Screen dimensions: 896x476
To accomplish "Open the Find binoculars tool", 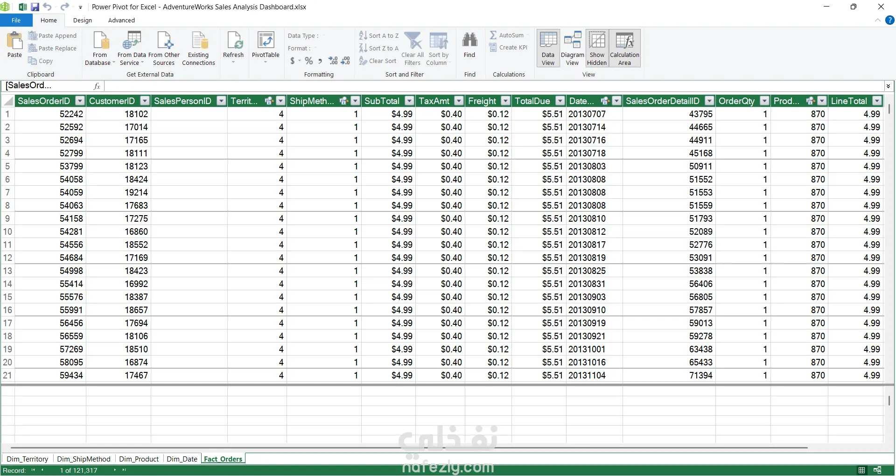I will [469, 45].
